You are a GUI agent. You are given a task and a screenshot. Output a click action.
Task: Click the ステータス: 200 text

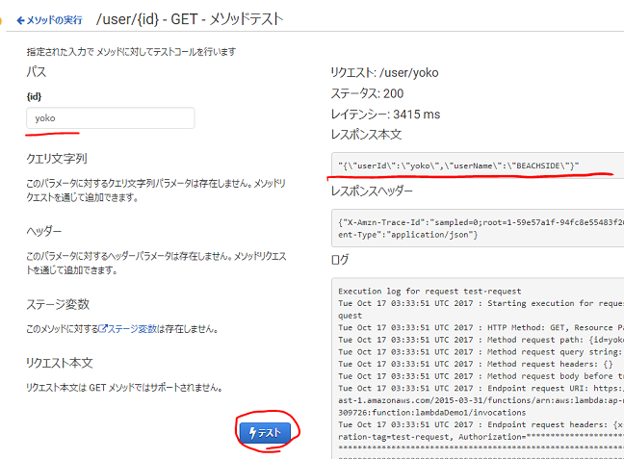367,93
